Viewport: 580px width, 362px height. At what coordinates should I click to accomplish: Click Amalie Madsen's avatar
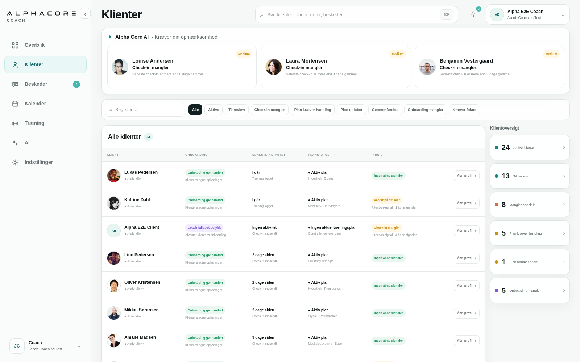pyautogui.click(x=114, y=341)
